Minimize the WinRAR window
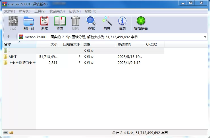This screenshot has width=210, height=138. (x=183, y=3)
